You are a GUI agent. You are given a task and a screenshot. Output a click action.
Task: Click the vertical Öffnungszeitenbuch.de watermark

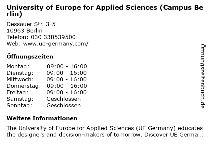[x=203, y=76]
